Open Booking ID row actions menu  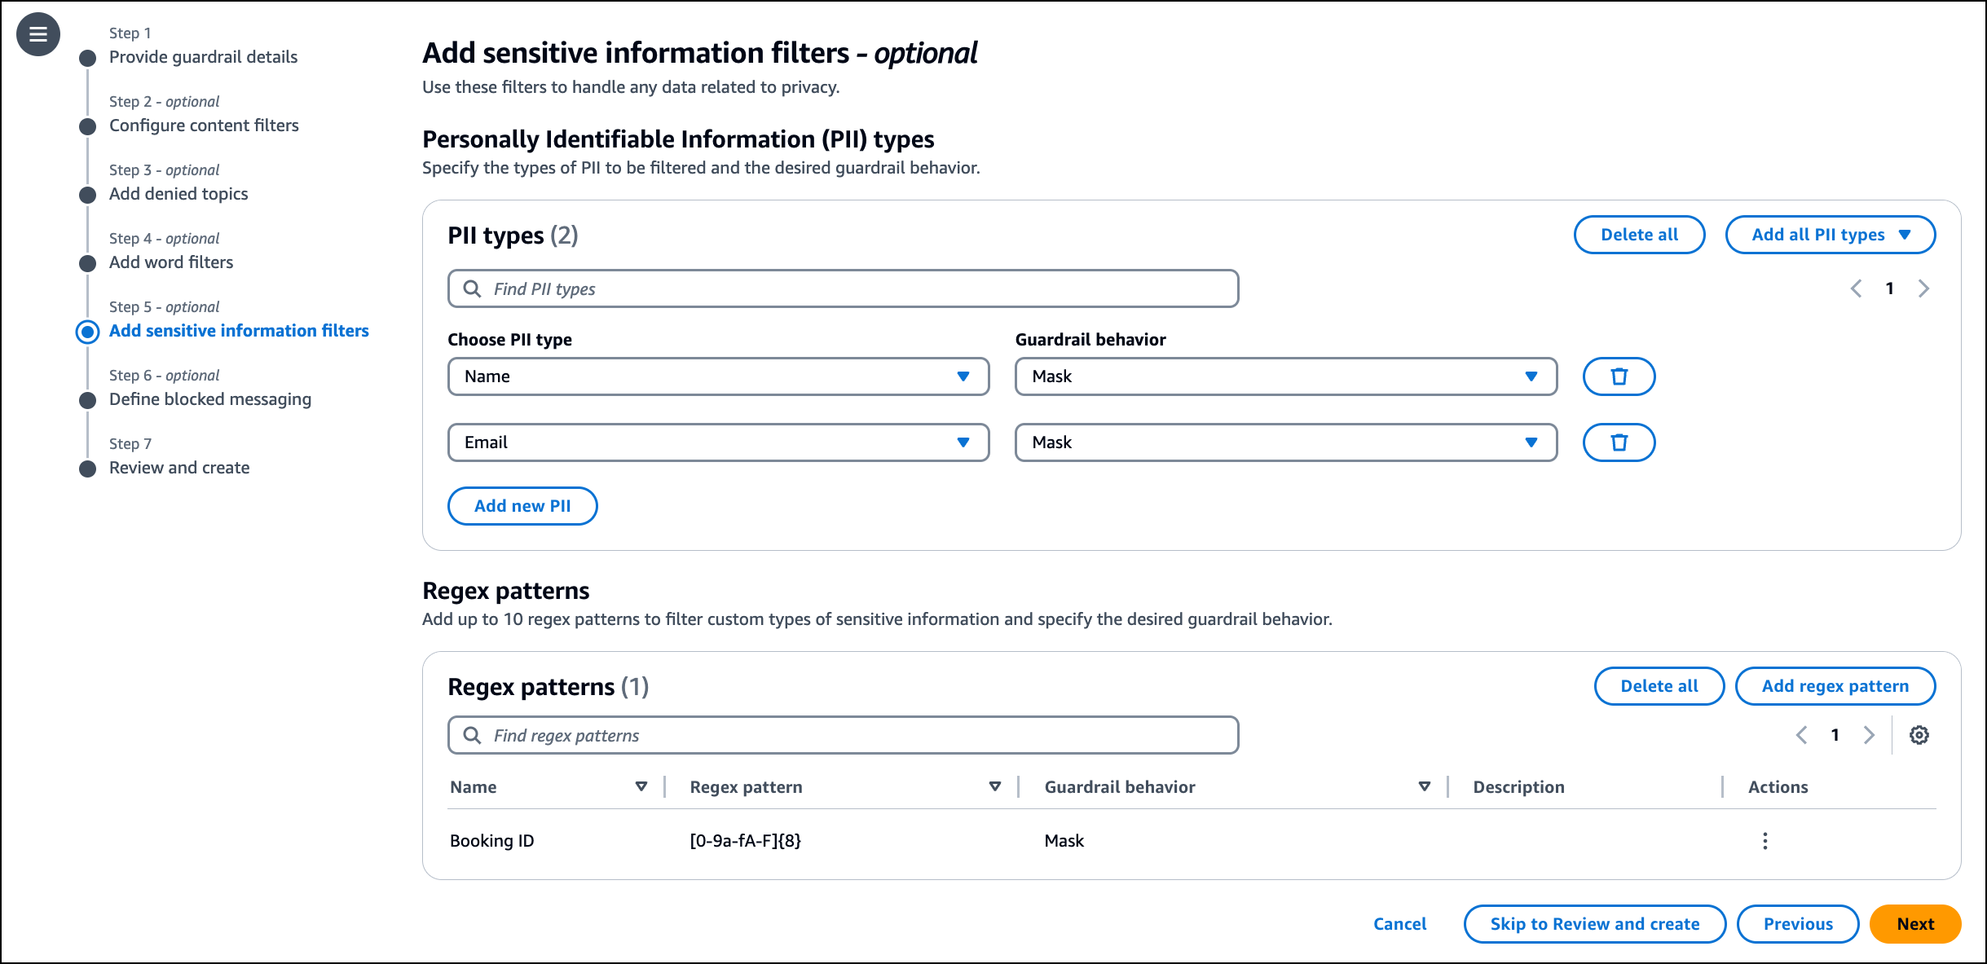tap(1765, 841)
